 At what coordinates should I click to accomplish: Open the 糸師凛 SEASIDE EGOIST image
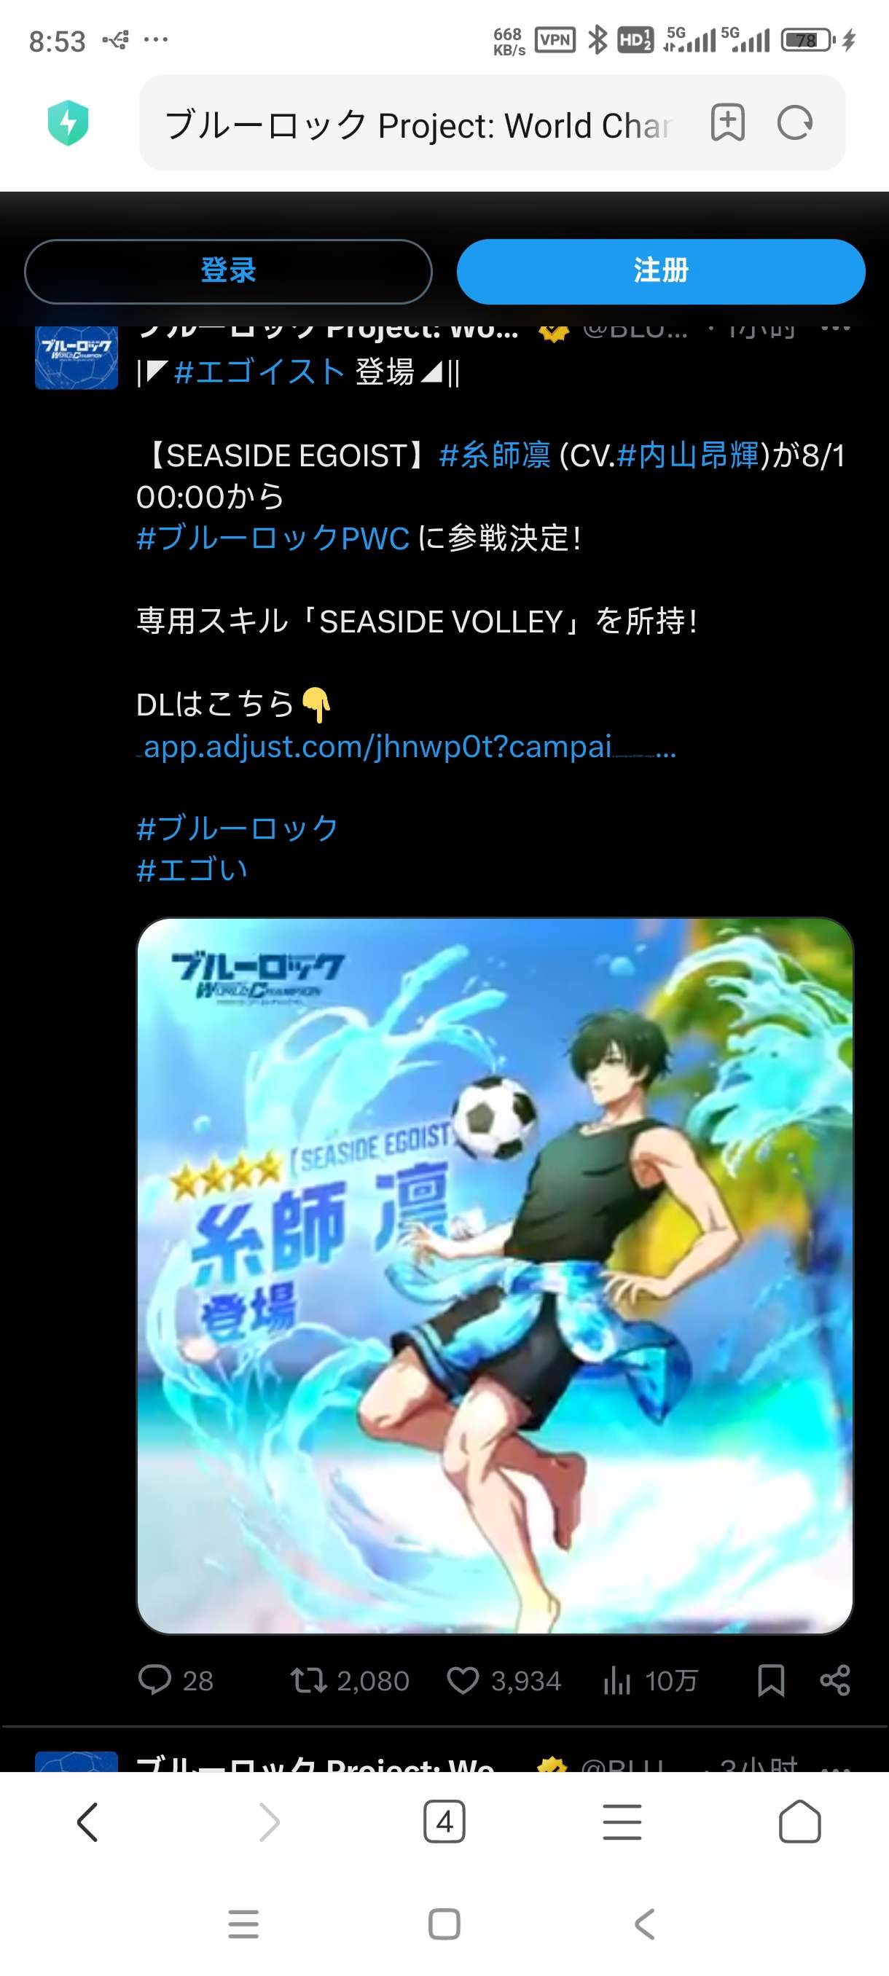click(495, 1275)
